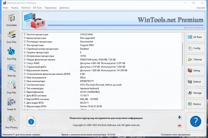The width and height of the screenshot is (208, 138).
Task: Select the Исправление процессора row
Action: point(102,56)
